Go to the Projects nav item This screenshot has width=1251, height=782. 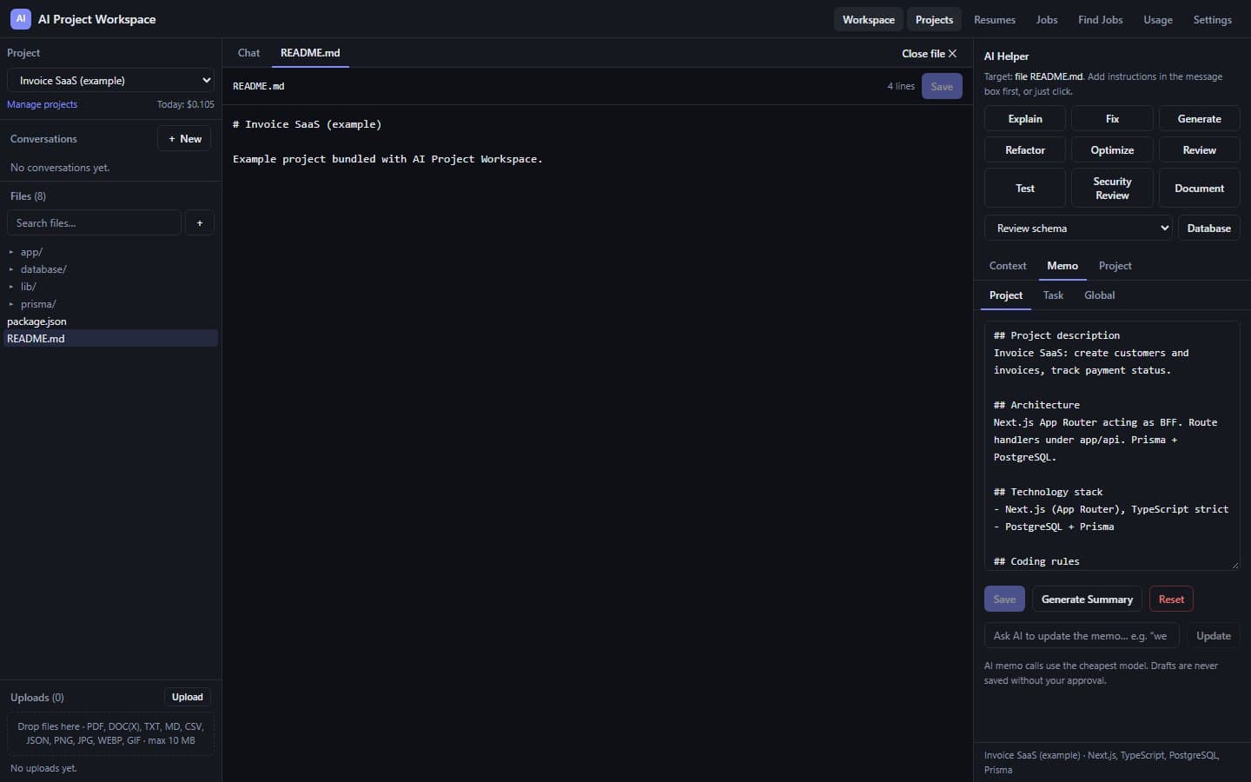click(x=934, y=20)
